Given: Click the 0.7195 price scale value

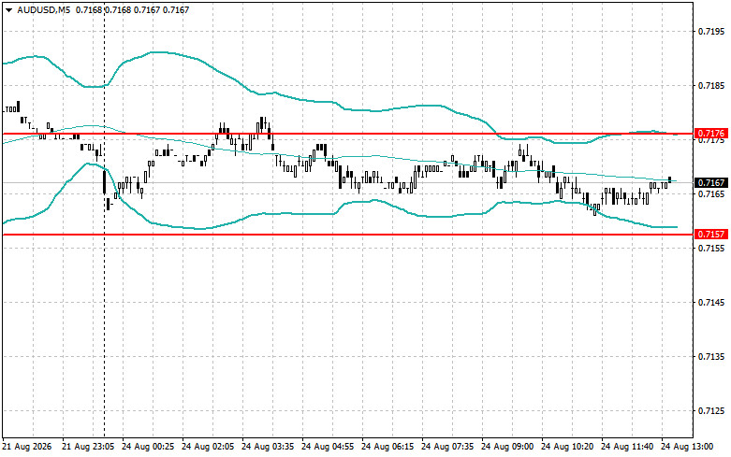Looking at the screenshot, I should point(711,32).
